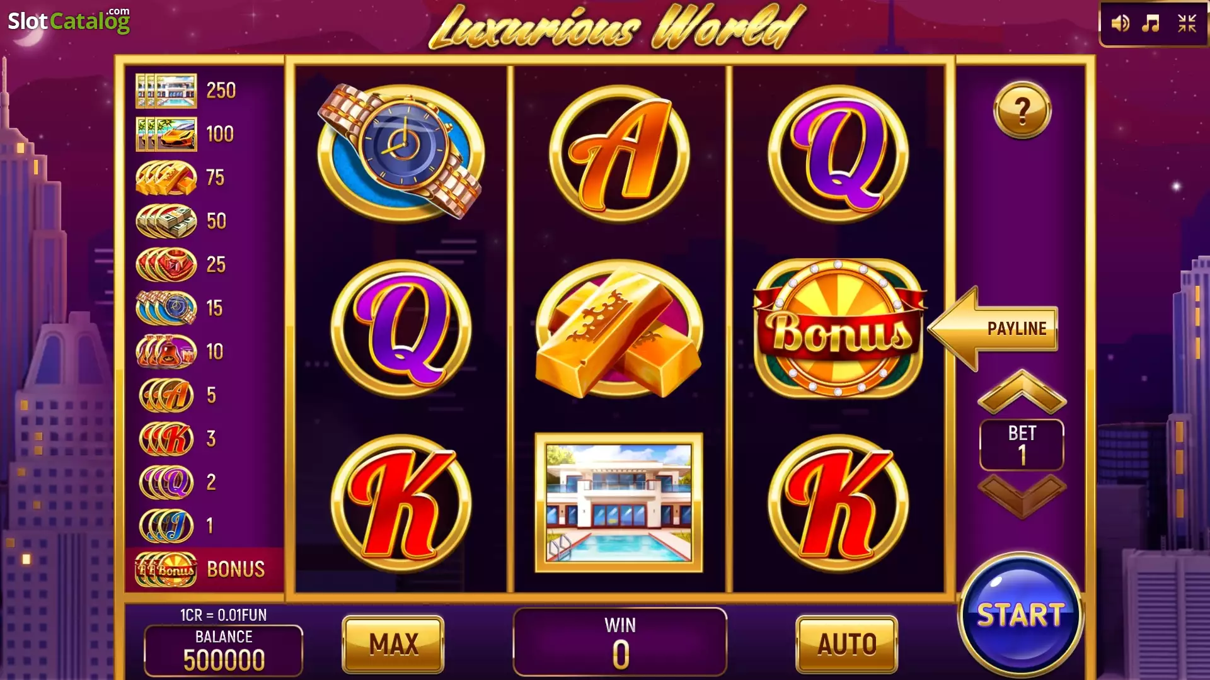Screen dimensions: 1210x680
Task: Click the PAYLINE arrow indicator
Action: (x=993, y=329)
